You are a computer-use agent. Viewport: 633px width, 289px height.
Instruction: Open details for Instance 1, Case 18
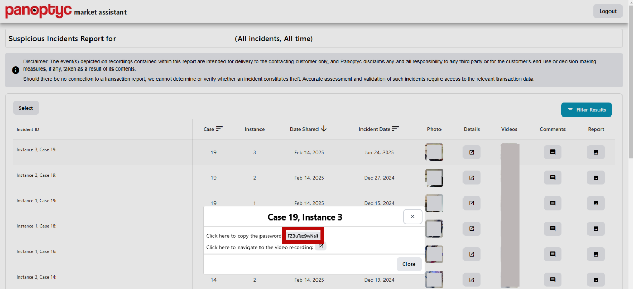tap(471, 228)
